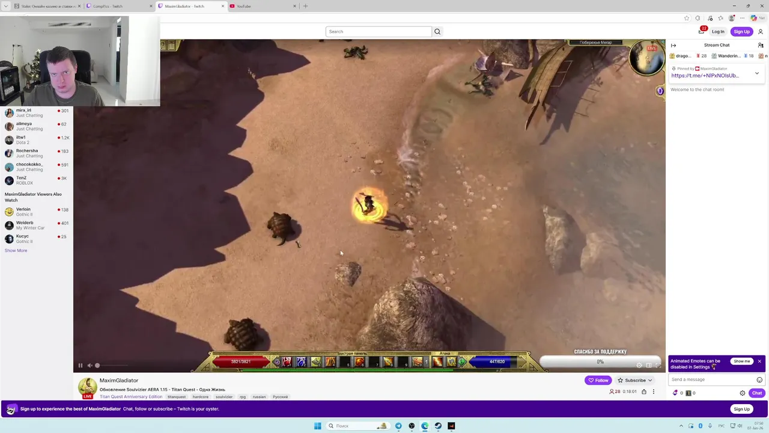Click the russian tag
This screenshot has width=769, height=433.
tap(259, 397)
